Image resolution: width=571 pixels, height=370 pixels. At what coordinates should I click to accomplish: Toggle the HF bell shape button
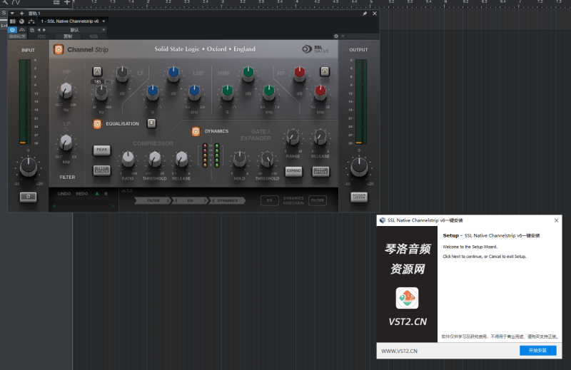(x=325, y=71)
